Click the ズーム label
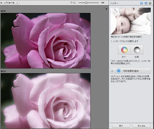Image resolution: width=154 pixels, height=129 pixels. pyautogui.click(x=73, y=3)
